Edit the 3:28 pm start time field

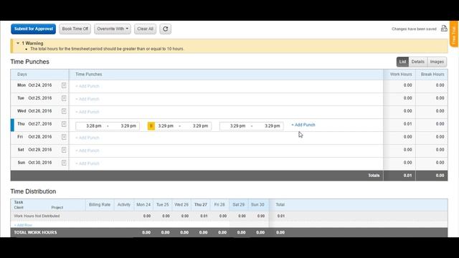94,126
